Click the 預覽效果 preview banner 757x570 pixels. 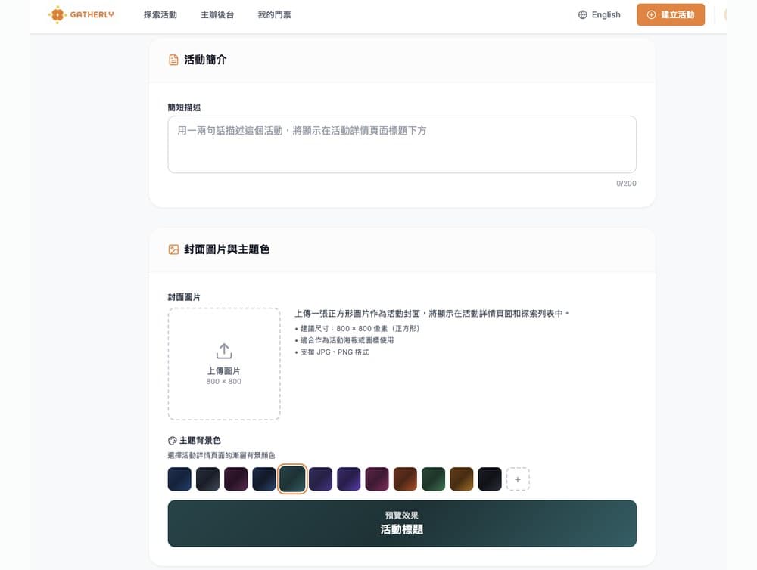click(402, 523)
